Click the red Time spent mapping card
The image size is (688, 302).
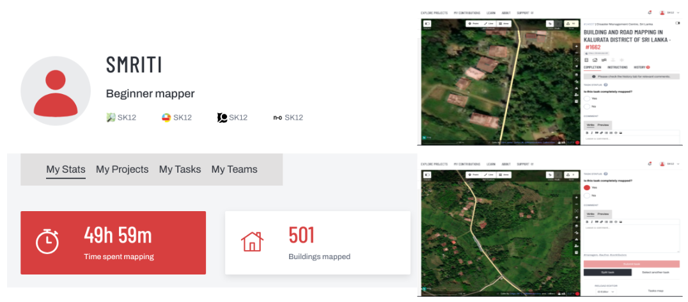pyautogui.click(x=113, y=242)
